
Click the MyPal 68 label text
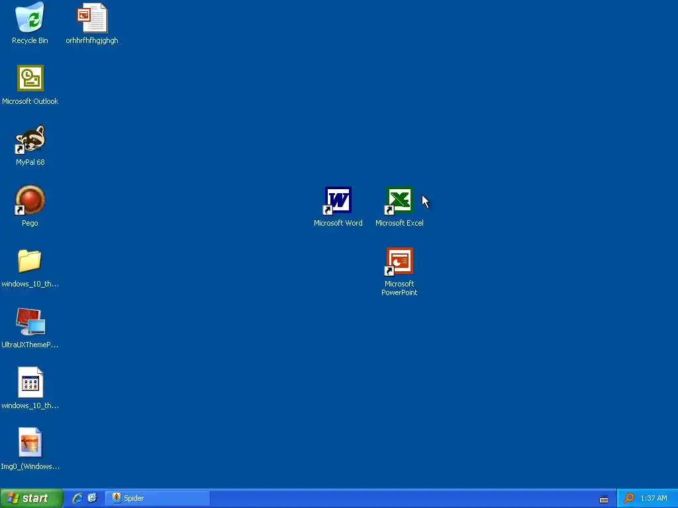click(30, 162)
